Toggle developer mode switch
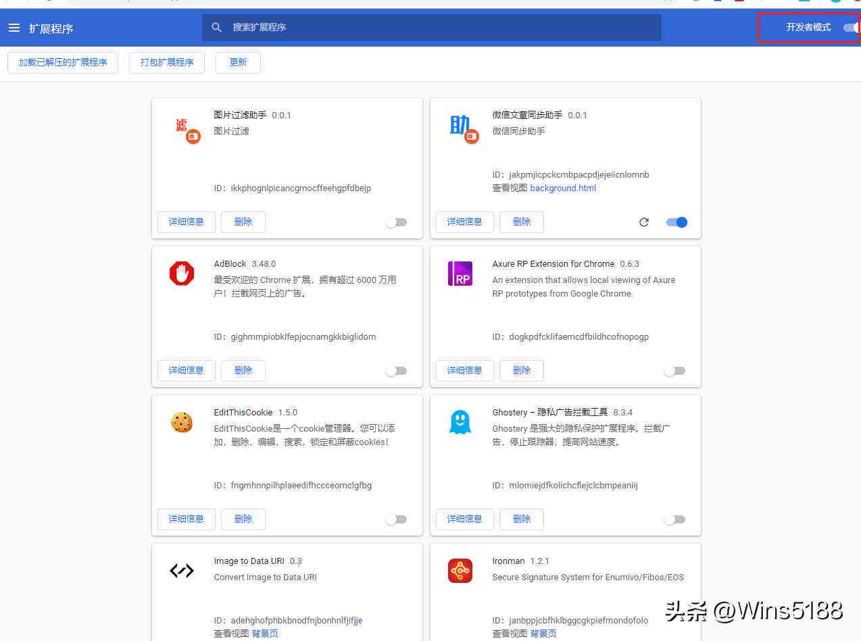The image size is (861, 641). click(852, 28)
